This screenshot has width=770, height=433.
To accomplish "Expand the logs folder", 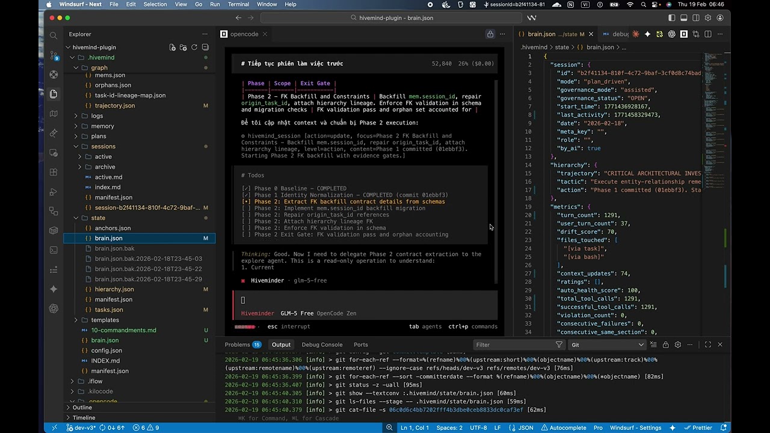I will pyautogui.click(x=97, y=116).
